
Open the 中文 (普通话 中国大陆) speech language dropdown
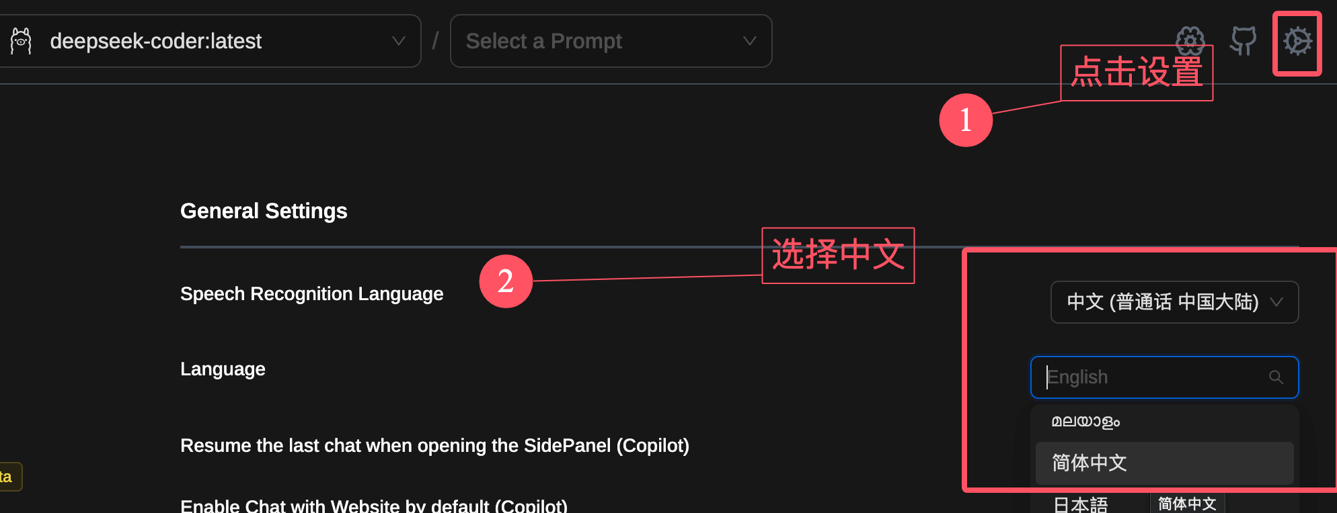[x=1174, y=302]
